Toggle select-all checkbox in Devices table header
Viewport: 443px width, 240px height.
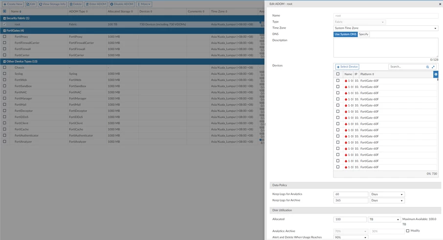[x=337, y=74]
